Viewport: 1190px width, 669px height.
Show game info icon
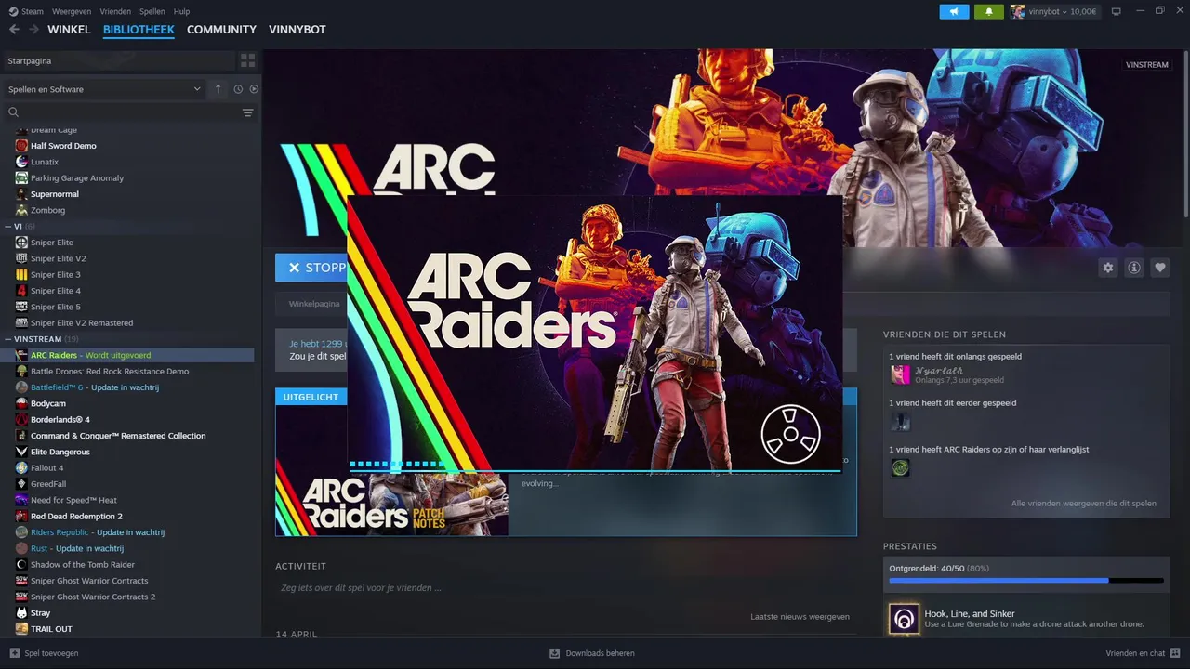pos(1134,268)
